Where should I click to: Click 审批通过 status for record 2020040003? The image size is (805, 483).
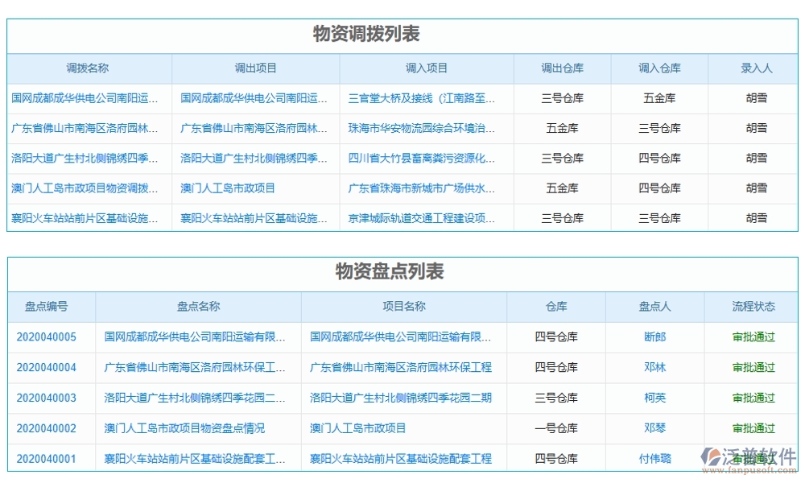[753, 398]
